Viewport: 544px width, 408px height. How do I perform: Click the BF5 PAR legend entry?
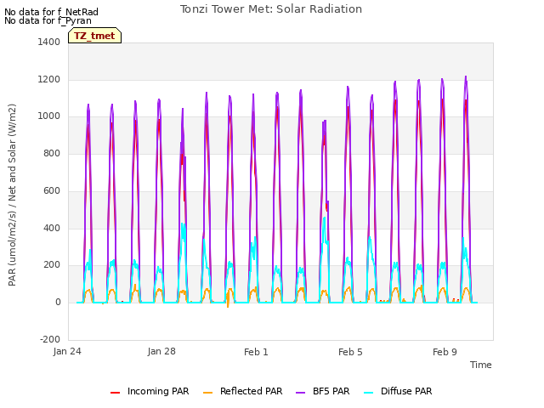(x=323, y=391)
